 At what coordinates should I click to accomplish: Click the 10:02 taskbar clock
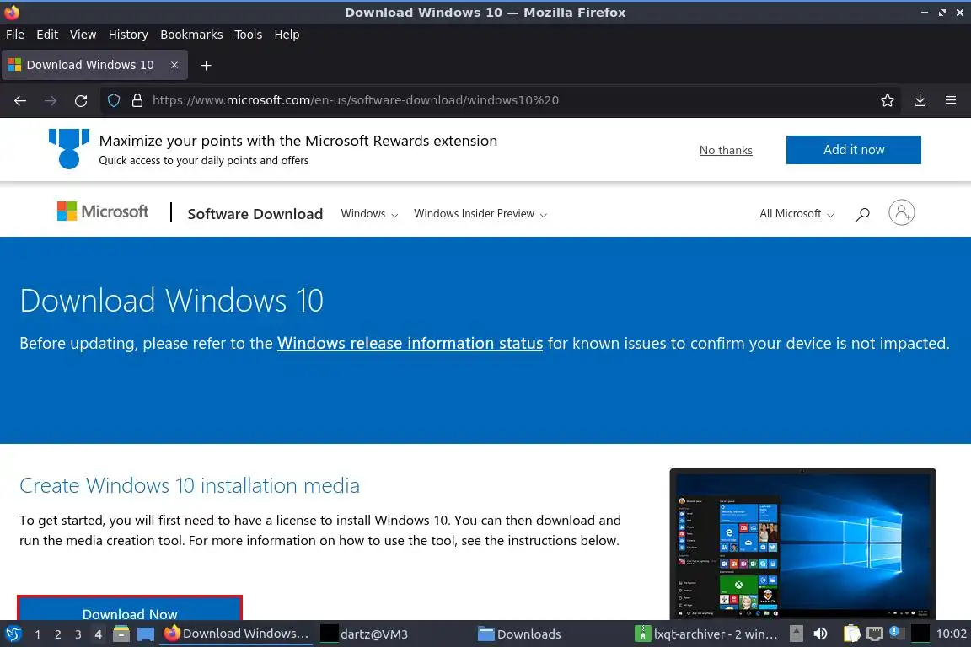point(951,634)
